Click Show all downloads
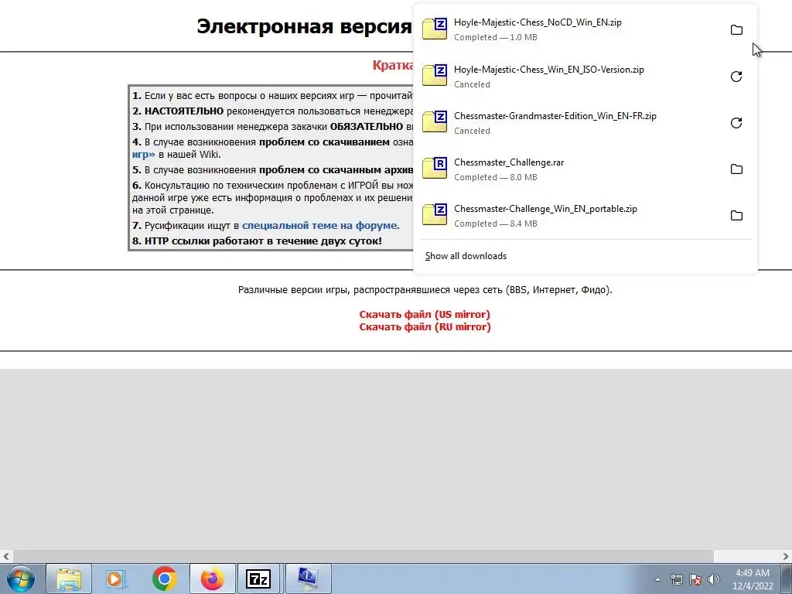The image size is (792, 594). pyautogui.click(x=466, y=256)
